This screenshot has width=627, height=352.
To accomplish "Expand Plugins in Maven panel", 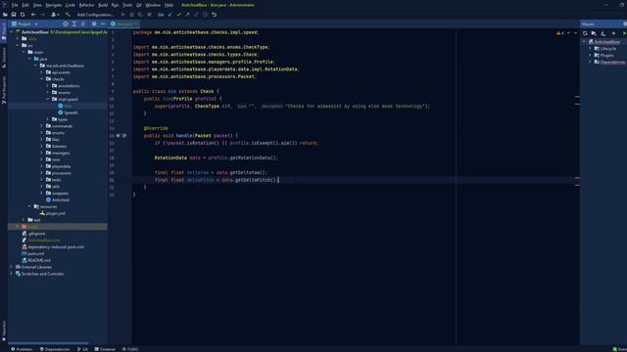I will tap(590, 56).
